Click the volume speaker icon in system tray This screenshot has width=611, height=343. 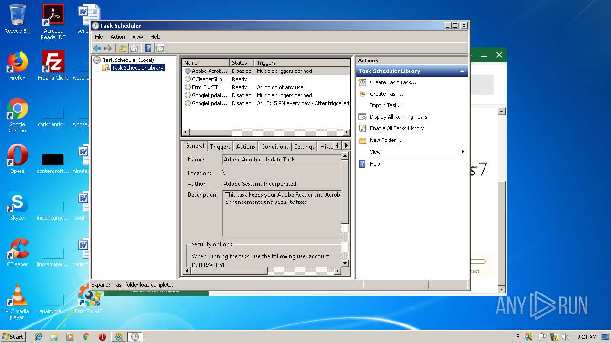[565, 337]
